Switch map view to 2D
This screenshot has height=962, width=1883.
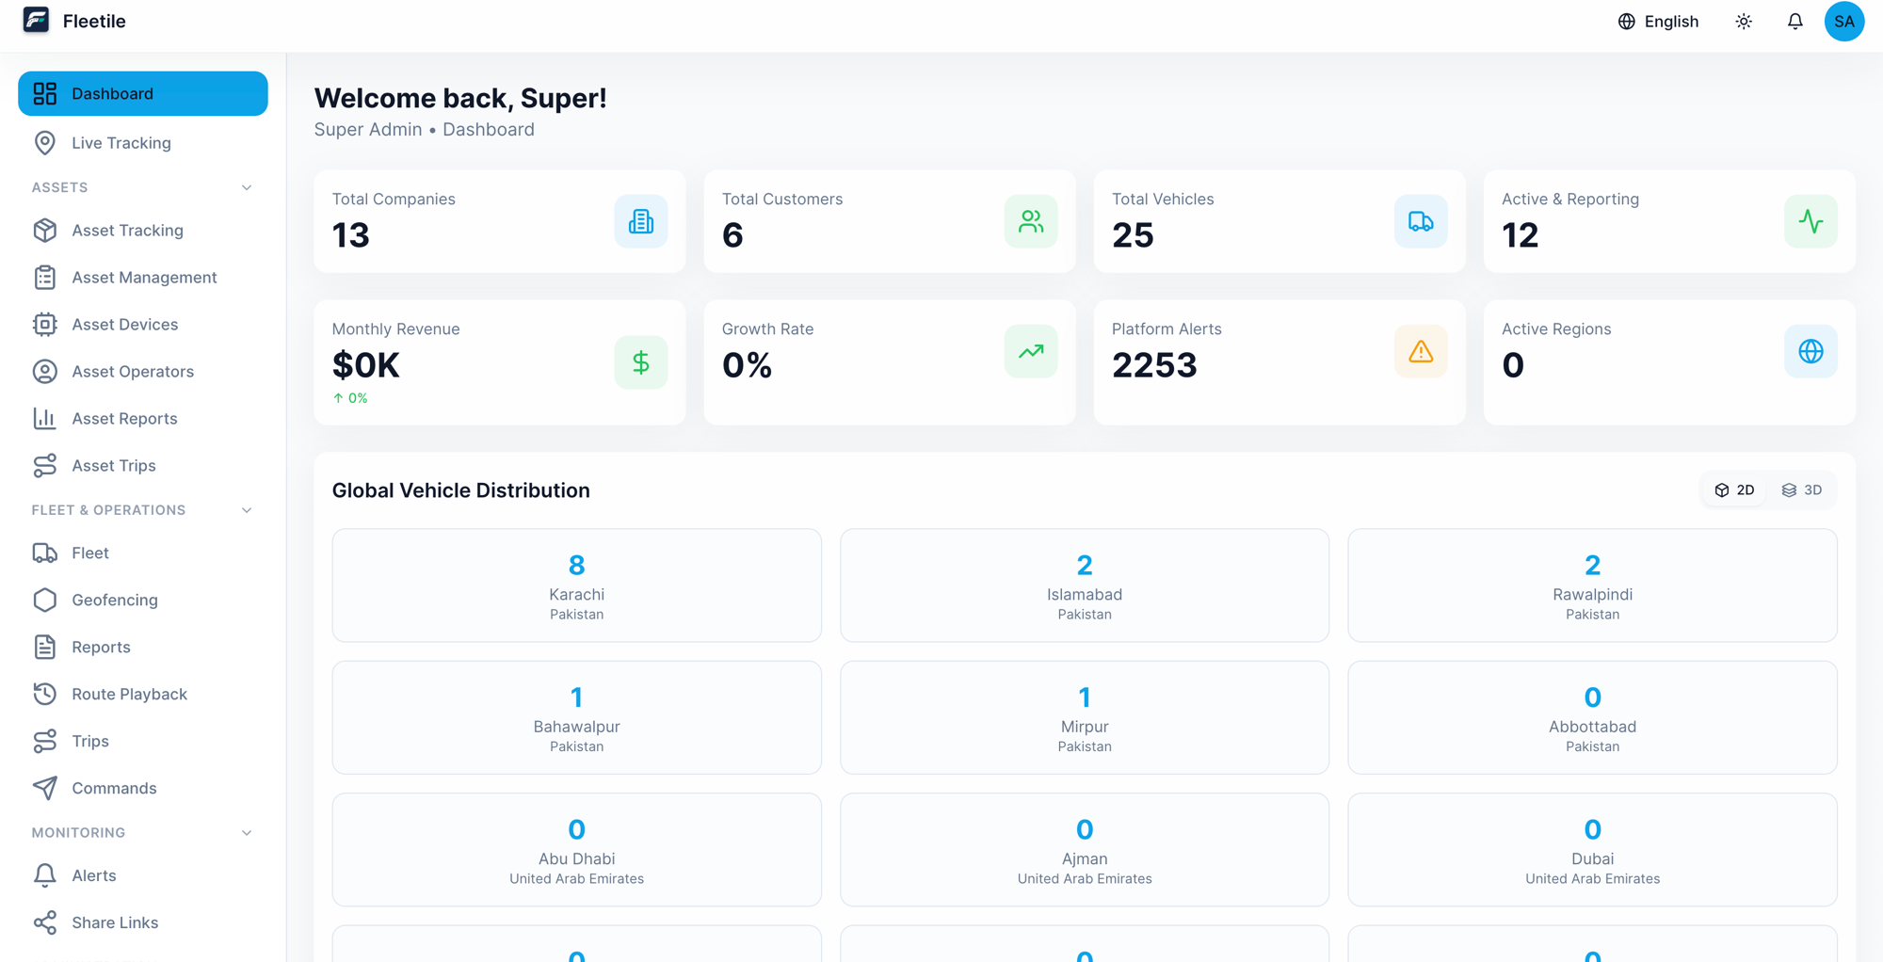1734,489
